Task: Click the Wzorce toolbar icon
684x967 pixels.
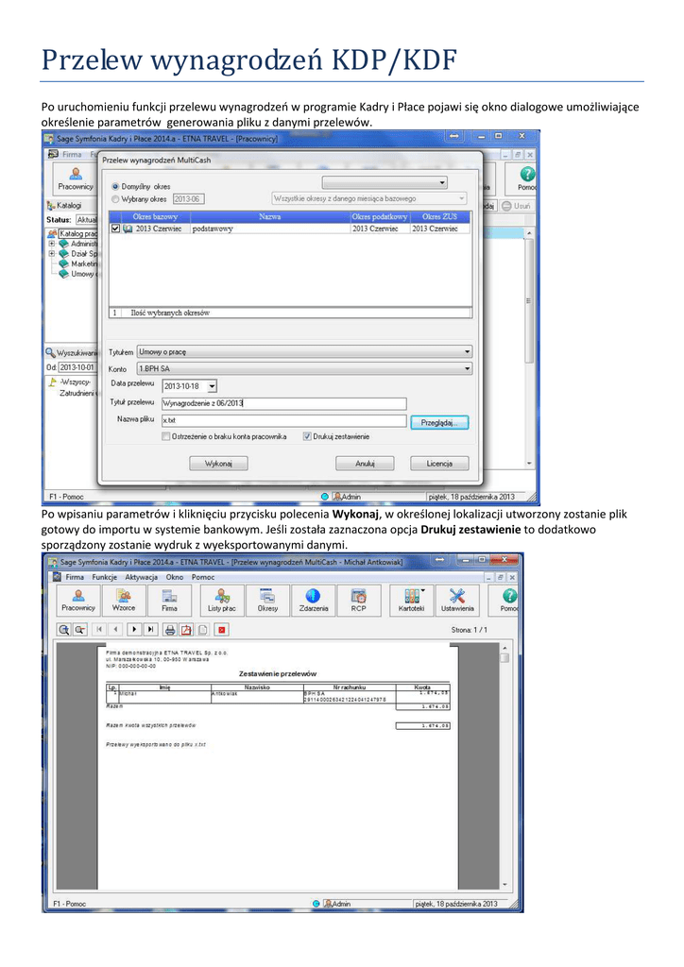Action: point(124,601)
